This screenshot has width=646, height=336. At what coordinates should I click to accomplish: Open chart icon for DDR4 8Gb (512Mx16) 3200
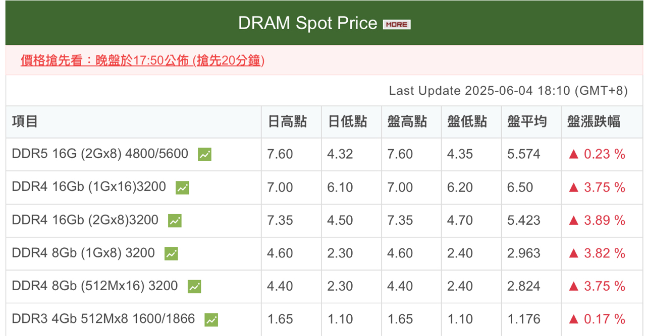pos(194,286)
